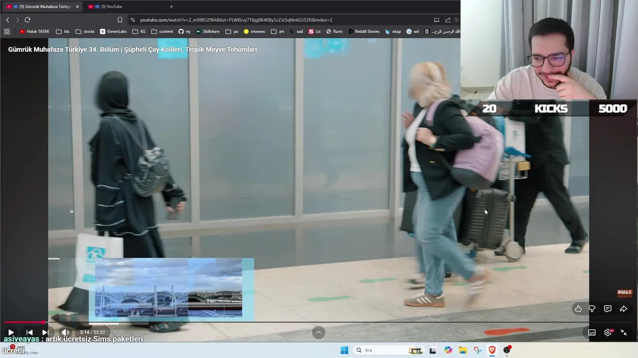
Task: Open ElevenLabs bookmark
Action: 113,31
